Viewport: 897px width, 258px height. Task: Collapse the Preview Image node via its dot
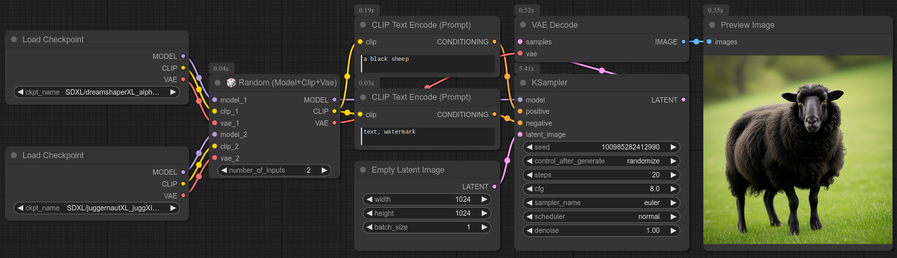713,25
